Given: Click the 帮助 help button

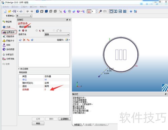Looking at the screenshot, I should point(38,123).
